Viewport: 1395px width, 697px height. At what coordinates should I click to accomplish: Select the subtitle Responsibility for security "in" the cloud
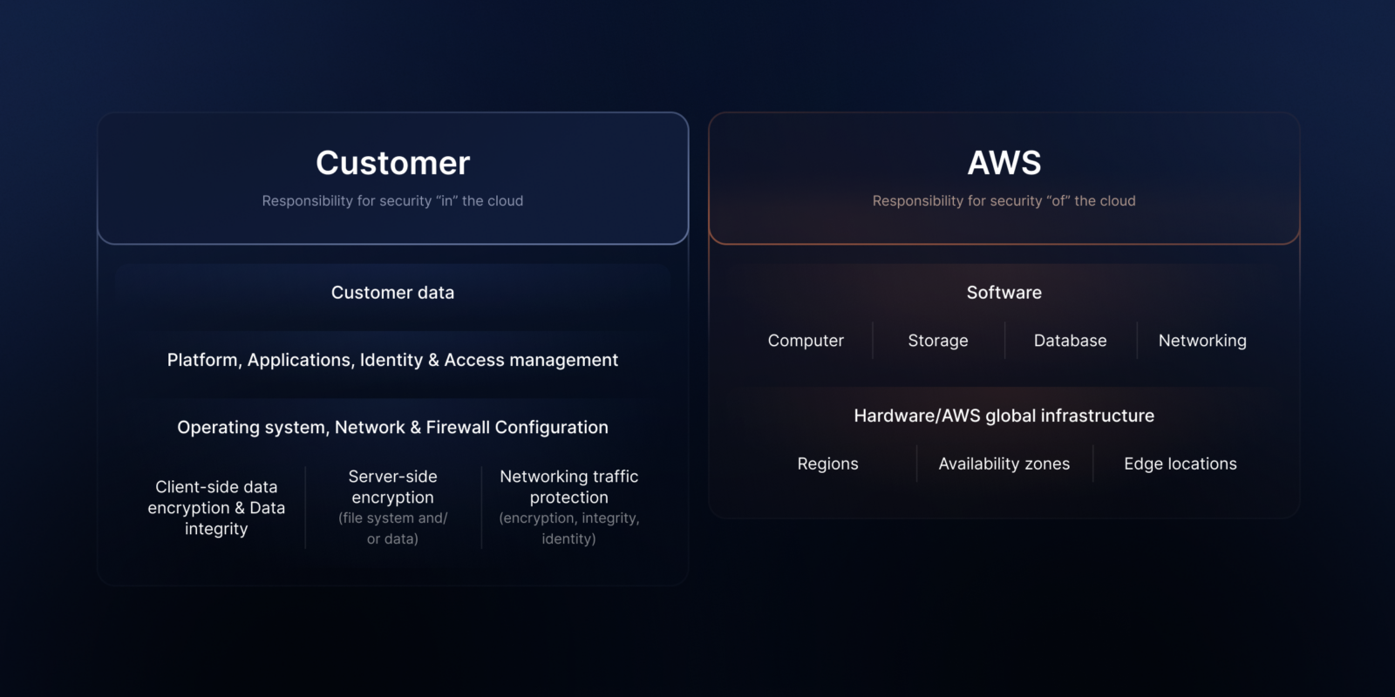point(392,200)
